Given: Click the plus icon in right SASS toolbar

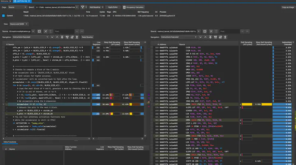Looking at the screenshot, I should [216, 32].
